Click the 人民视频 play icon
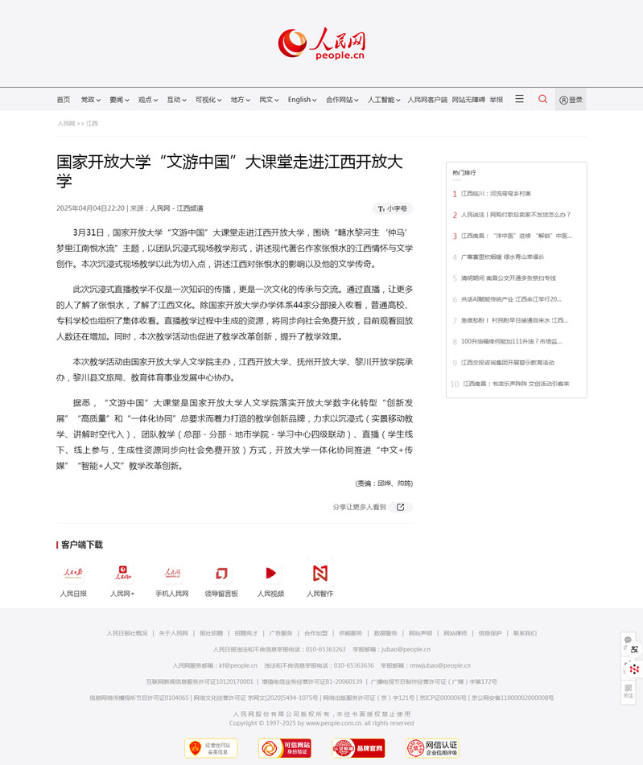643x765 pixels. pyautogui.click(x=270, y=574)
